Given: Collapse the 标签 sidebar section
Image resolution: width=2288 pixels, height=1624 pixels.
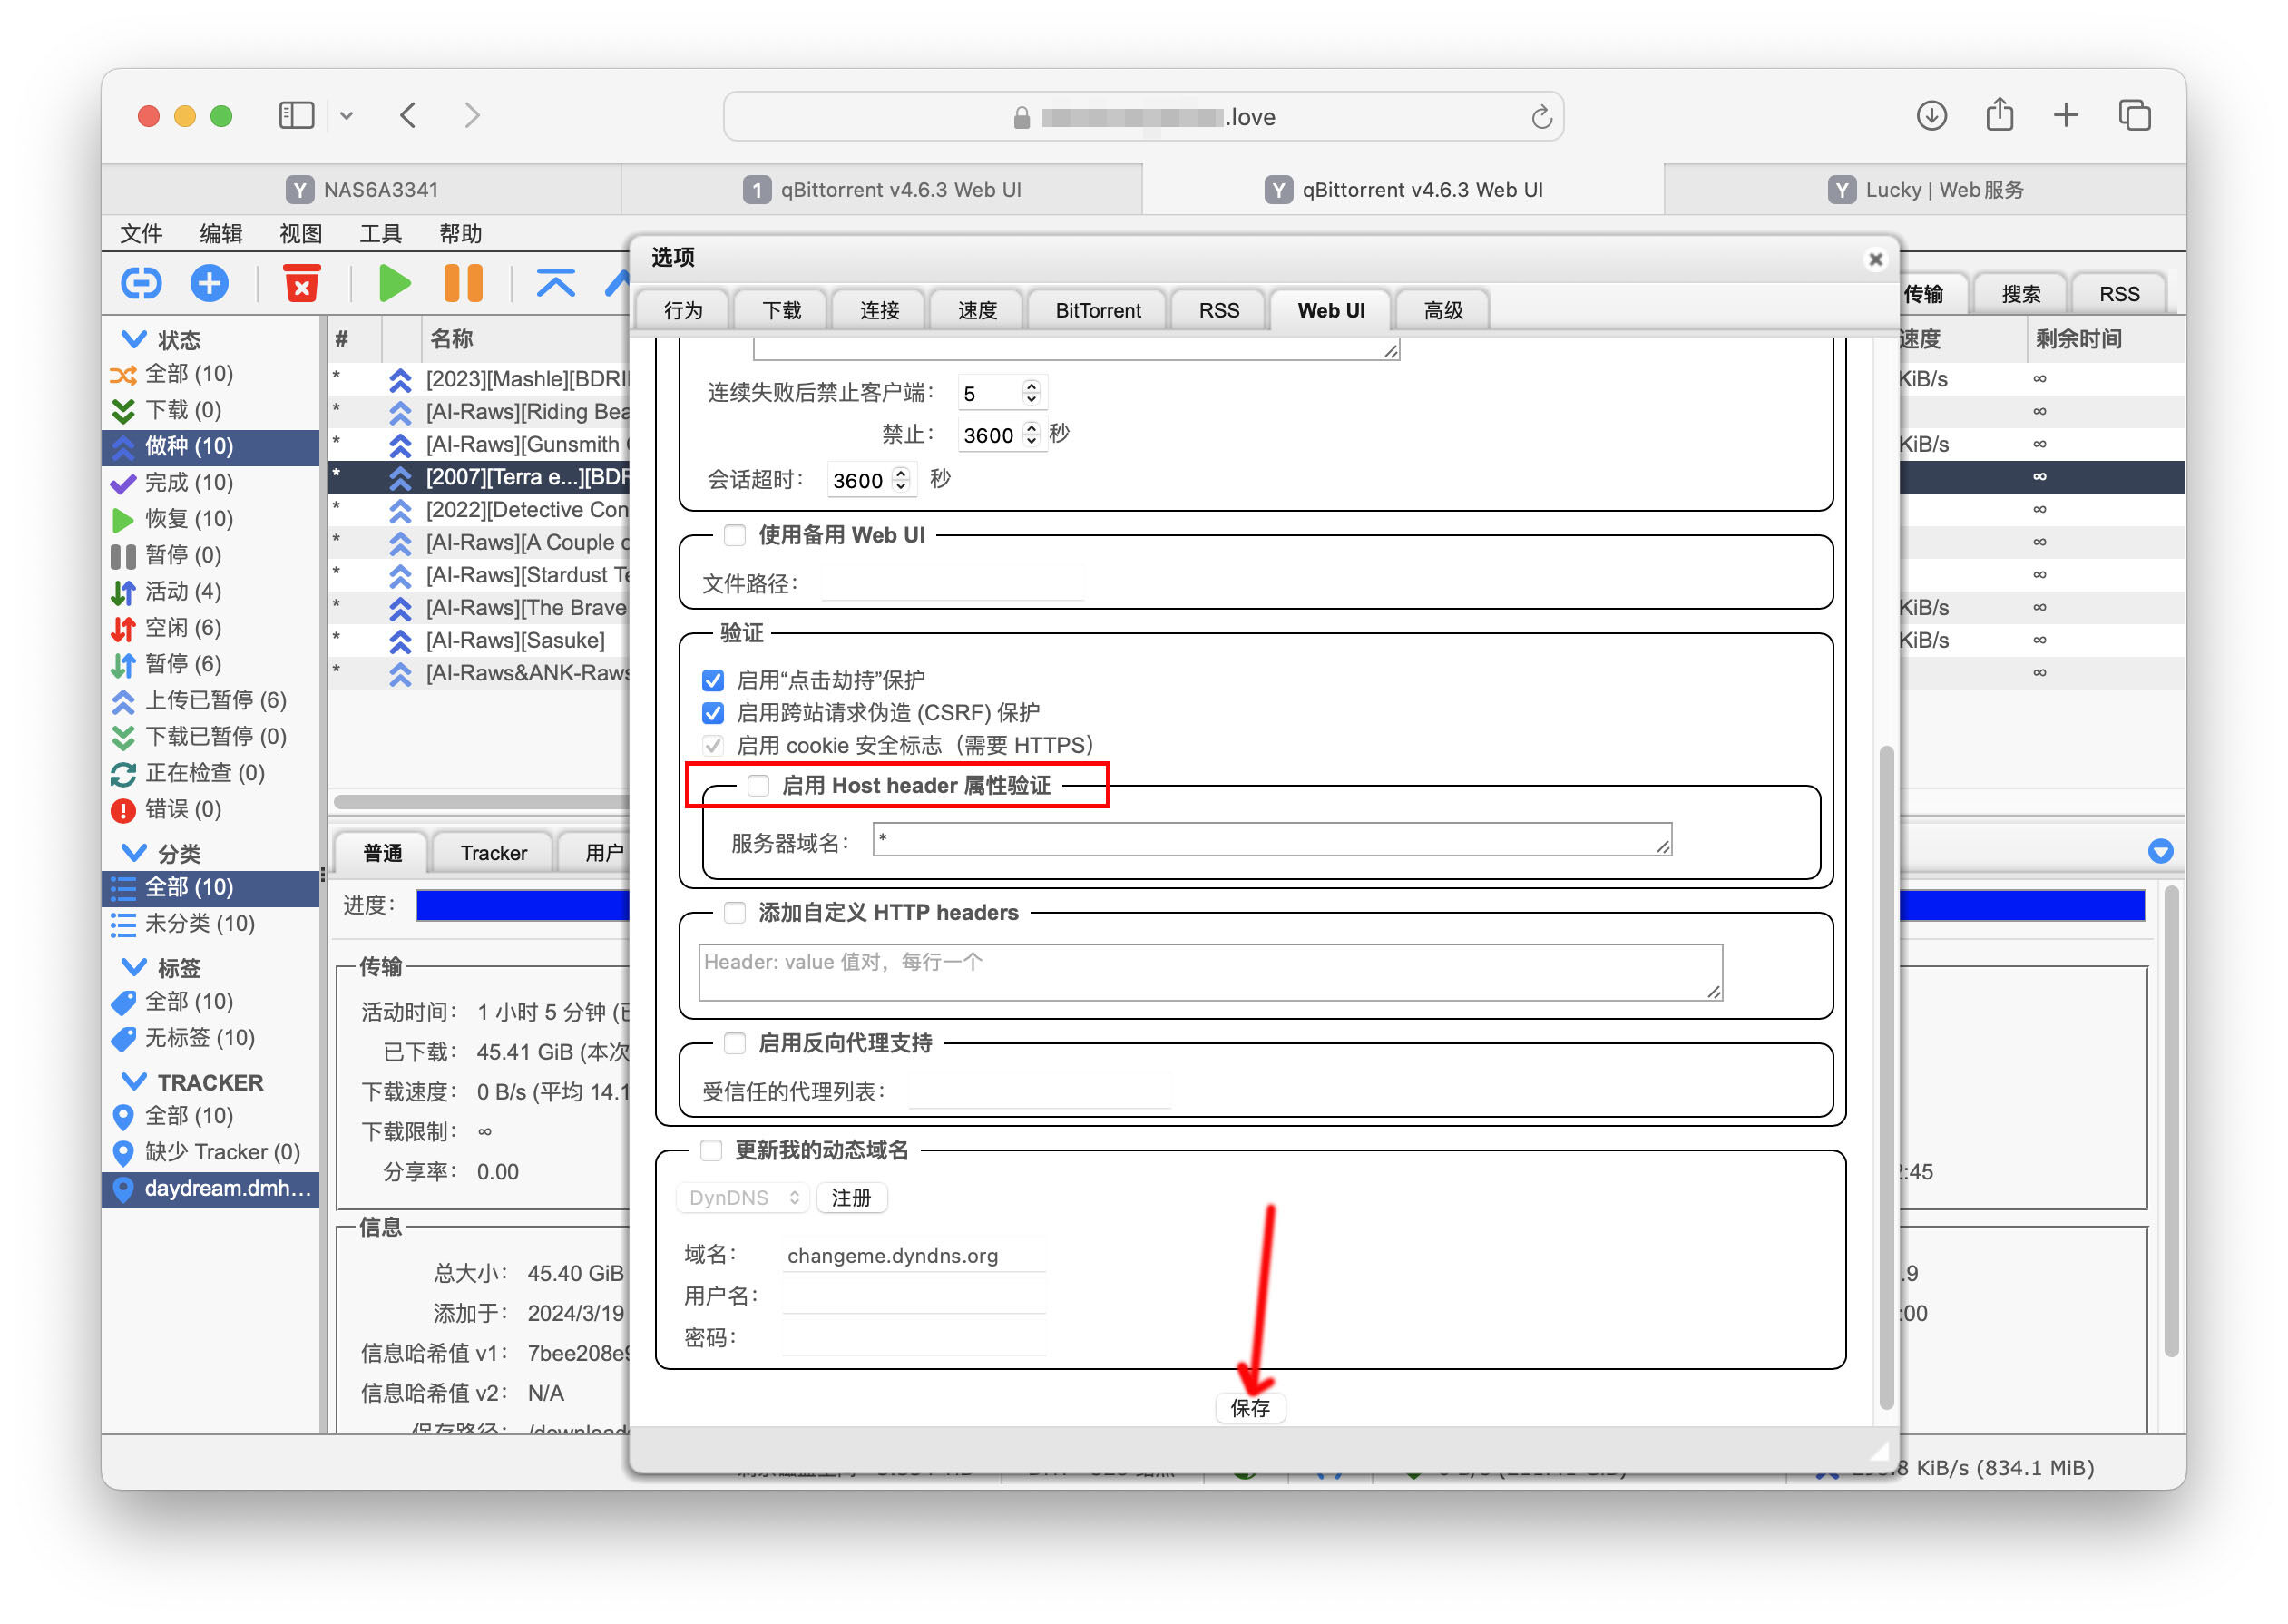Looking at the screenshot, I should pos(134,967).
